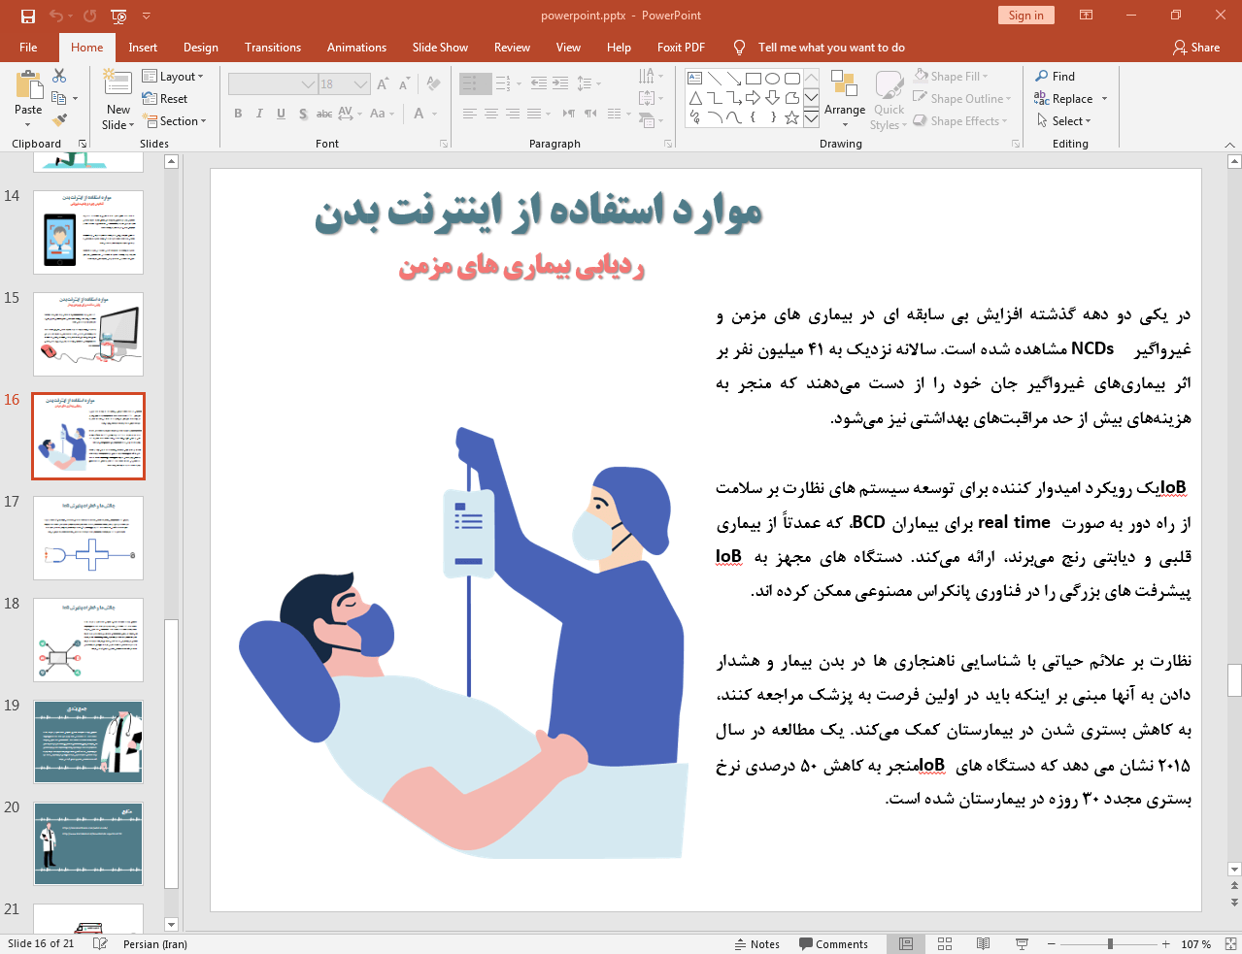Decrease font size with the small A icon
Screen dimensions: 1242x954
pos(404,84)
